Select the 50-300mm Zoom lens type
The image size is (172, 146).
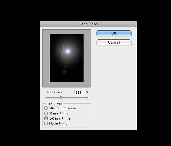[46, 108]
